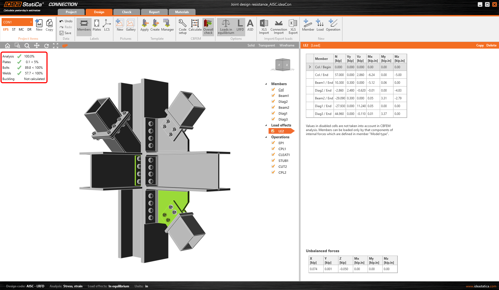Image resolution: width=499 pixels, height=290 pixels.
Task: Run the Overall check tool
Action: point(208,26)
